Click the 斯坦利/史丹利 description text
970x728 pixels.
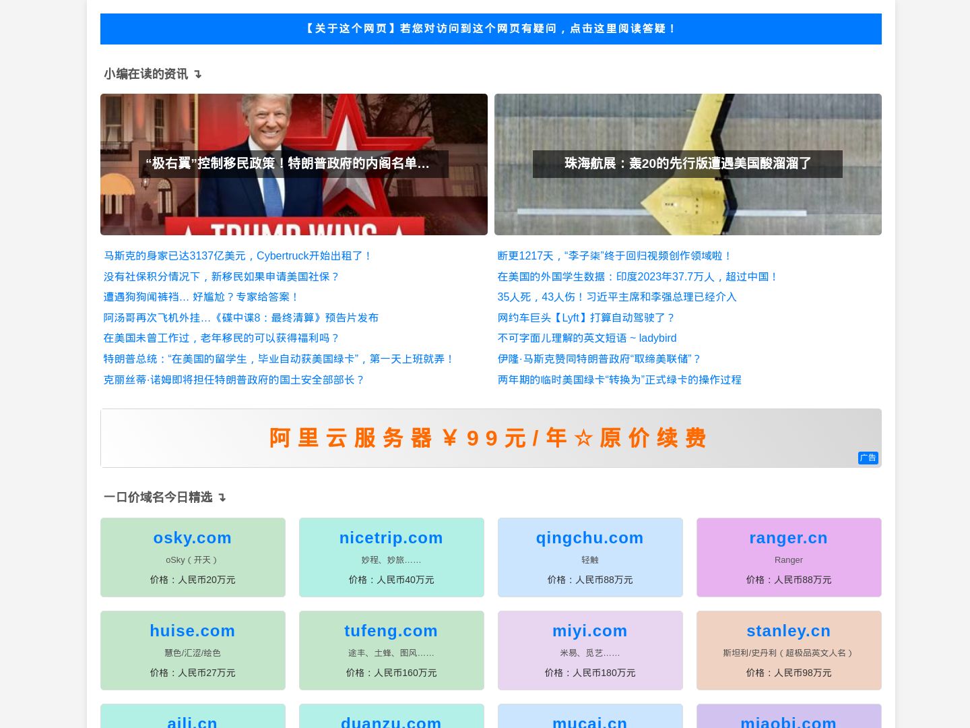[789, 653]
